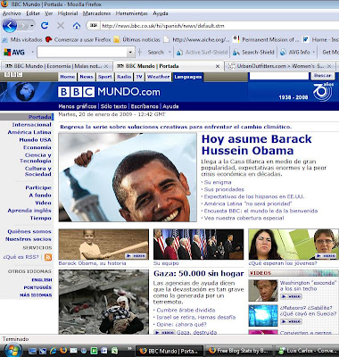The height and width of the screenshot is (357, 339).
Task: Click the AVG logo in toolbar
Action: [14, 53]
